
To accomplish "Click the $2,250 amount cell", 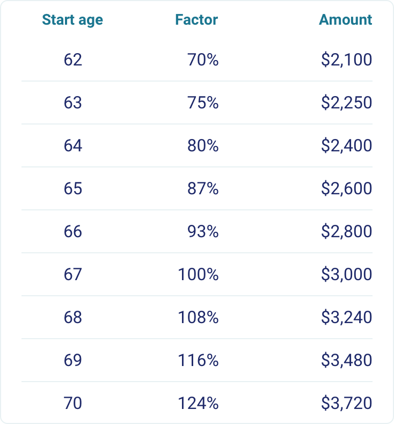I will [x=346, y=103].
